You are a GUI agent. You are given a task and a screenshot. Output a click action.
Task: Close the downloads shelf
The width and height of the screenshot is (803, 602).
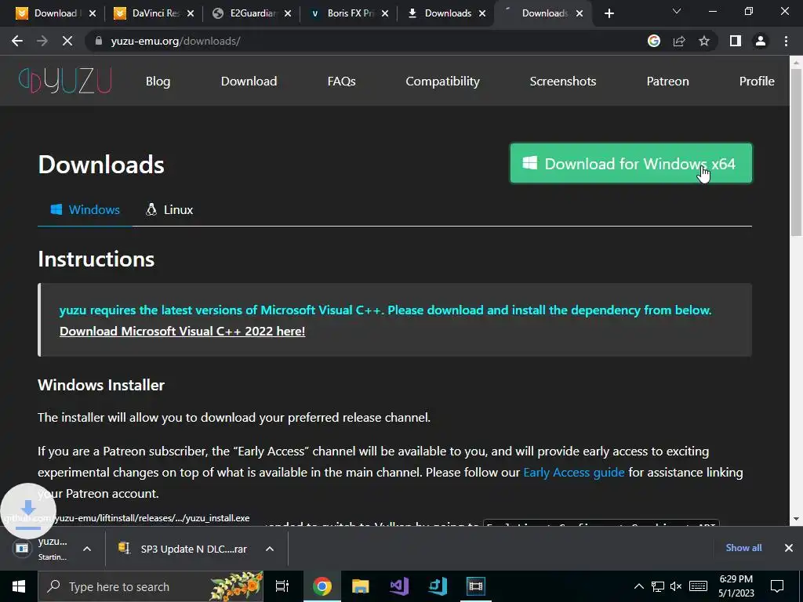[789, 548]
